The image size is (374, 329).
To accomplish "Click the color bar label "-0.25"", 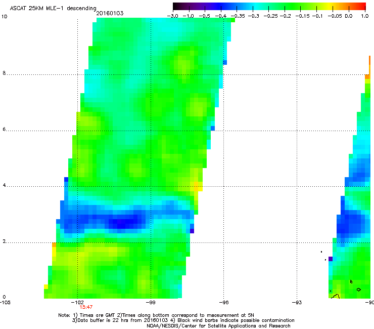I will 270,16.
